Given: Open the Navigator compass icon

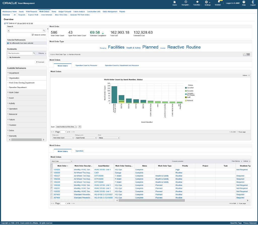Looking at the screenshot, I should point(186,2).
